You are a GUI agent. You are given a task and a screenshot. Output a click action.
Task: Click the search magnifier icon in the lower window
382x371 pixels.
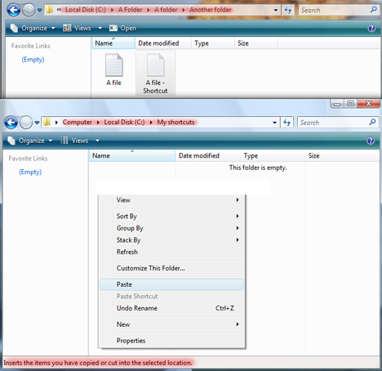point(372,122)
